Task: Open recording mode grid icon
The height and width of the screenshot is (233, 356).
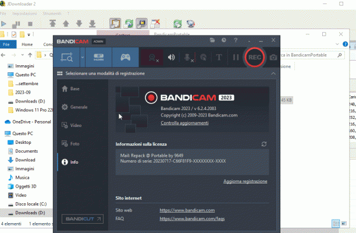Action: tap(60, 73)
